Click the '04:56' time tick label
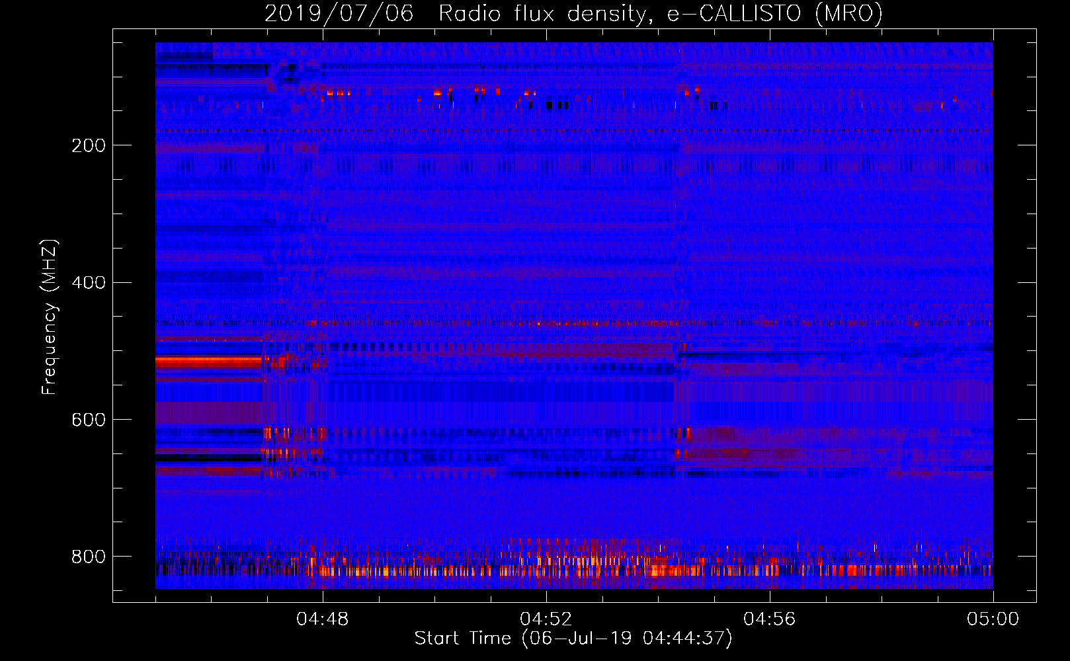Image resolution: width=1070 pixels, height=661 pixels. pyautogui.click(x=770, y=619)
